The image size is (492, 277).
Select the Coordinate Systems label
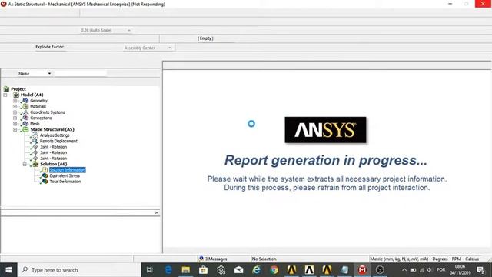[x=48, y=112]
